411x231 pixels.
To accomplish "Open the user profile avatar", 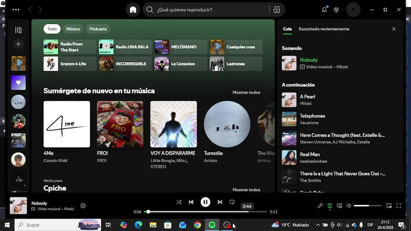I will (x=353, y=10).
